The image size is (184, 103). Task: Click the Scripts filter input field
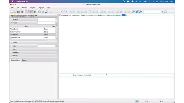pyautogui.click(x=46, y=23)
